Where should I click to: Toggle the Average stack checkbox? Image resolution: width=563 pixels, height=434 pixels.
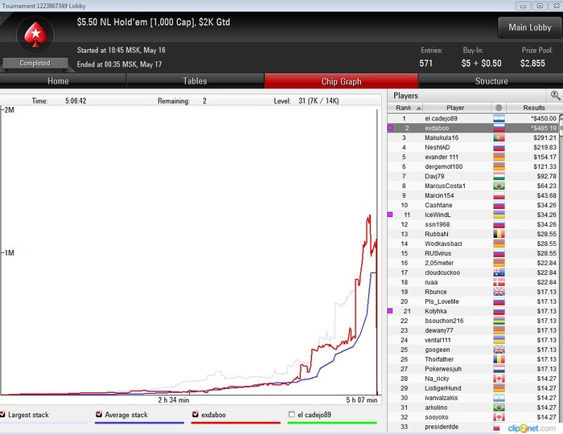pyautogui.click(x=99, y=414)
